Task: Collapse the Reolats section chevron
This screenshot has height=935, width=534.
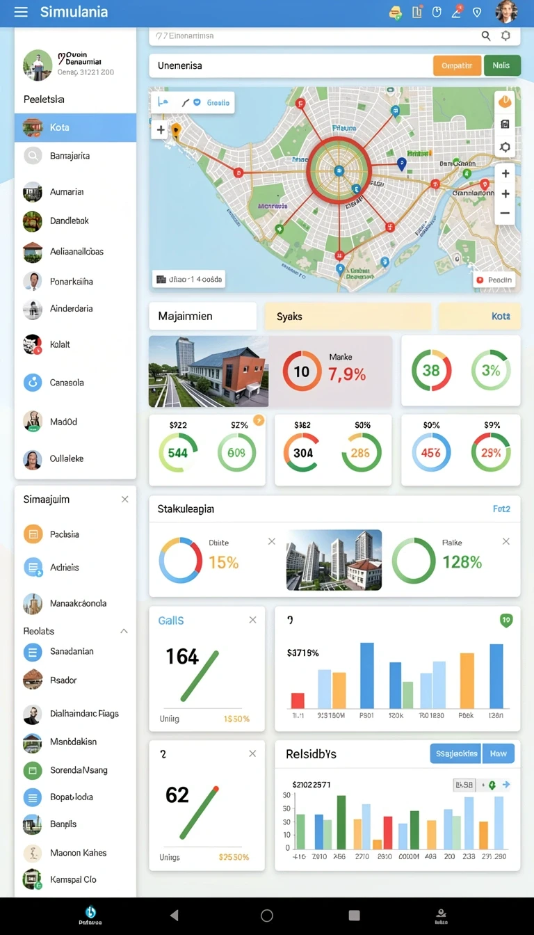Action: [x=124, y=631]
